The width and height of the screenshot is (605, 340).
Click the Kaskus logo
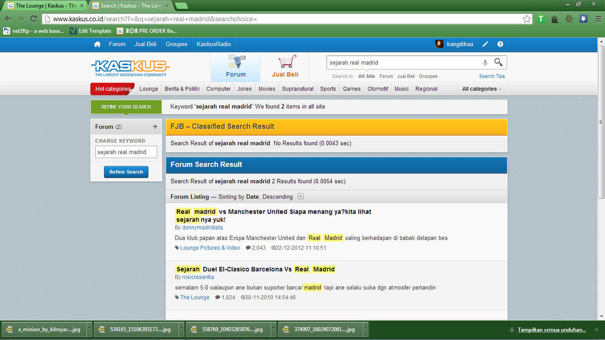pos(130,68)
